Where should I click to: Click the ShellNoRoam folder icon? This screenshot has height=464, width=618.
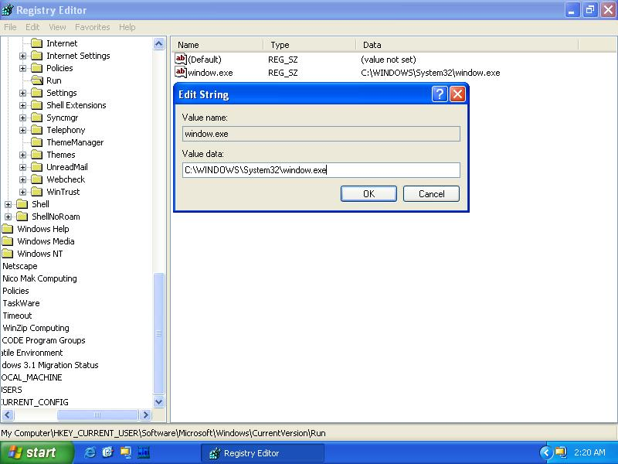click(x=22, y=217)
